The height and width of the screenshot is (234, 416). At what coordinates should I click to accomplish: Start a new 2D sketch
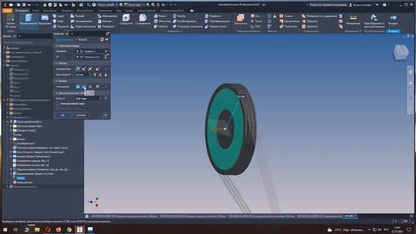coord(10,21)
